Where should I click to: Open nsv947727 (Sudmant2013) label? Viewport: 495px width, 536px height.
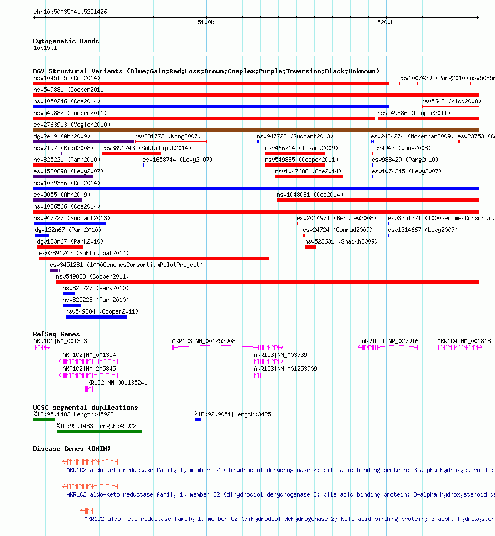tap(72, 218)
